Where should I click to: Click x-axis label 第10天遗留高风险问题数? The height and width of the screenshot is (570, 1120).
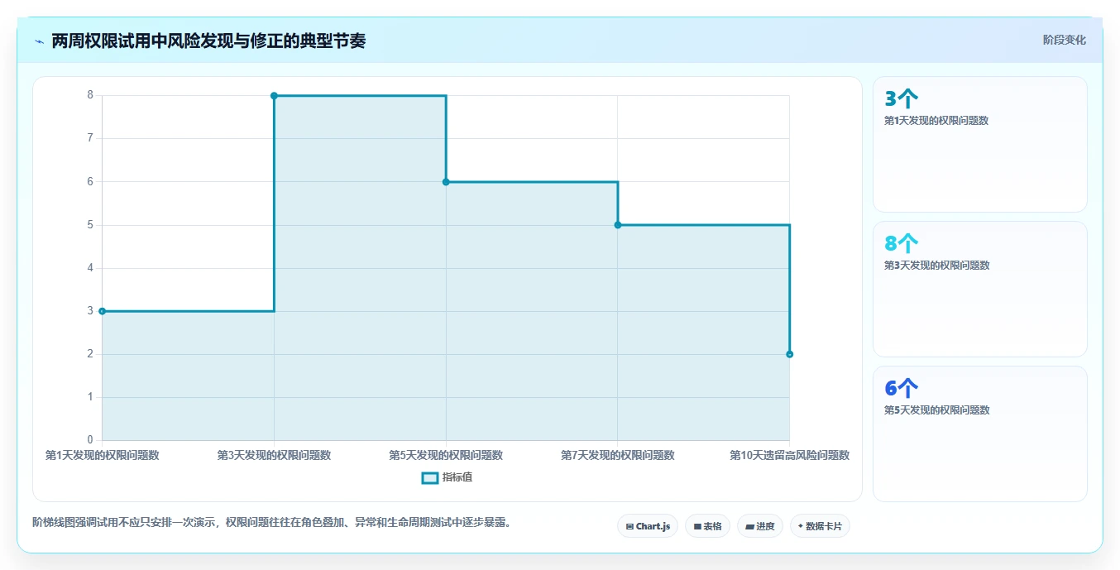[x=789, y=455]
